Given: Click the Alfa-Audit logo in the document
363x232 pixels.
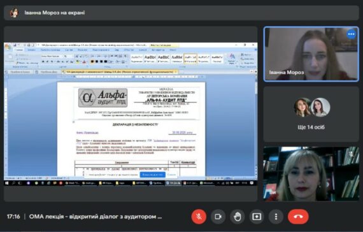Looking at the screenshot, I should 103,98.
